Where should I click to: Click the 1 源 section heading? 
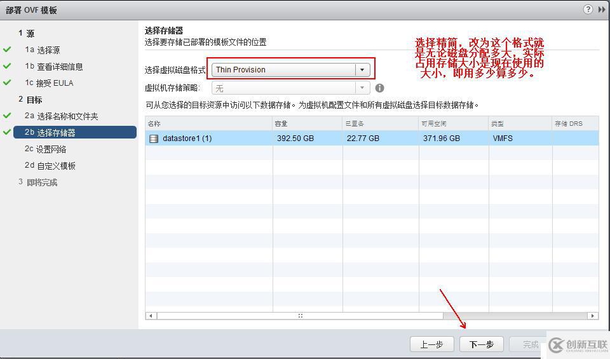(x=26, y=33)
